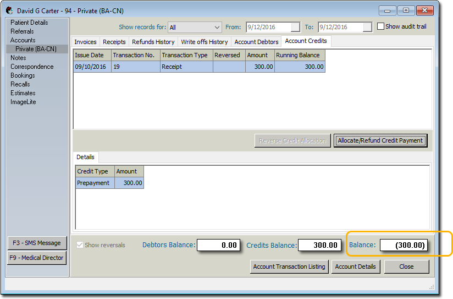
Task: Click the Credit Type column header
Action: tap(95, 171)
